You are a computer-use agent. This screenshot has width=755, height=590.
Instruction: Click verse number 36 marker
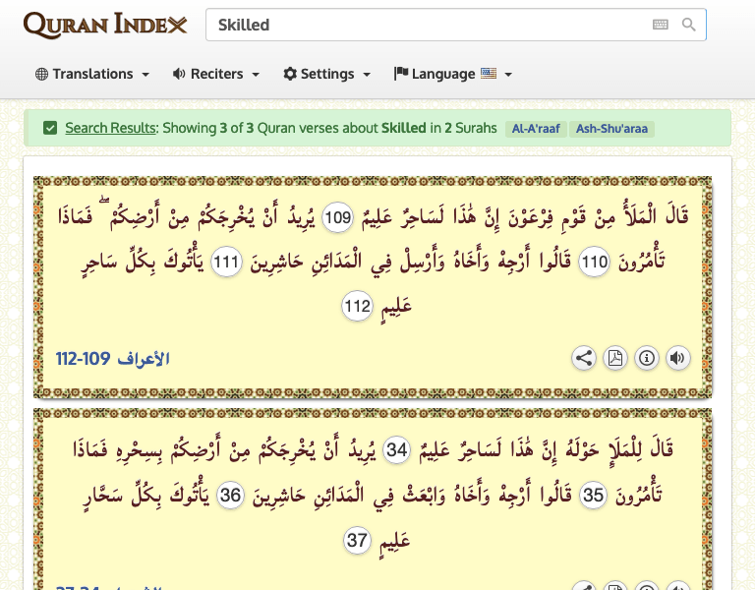coord(230,496)
